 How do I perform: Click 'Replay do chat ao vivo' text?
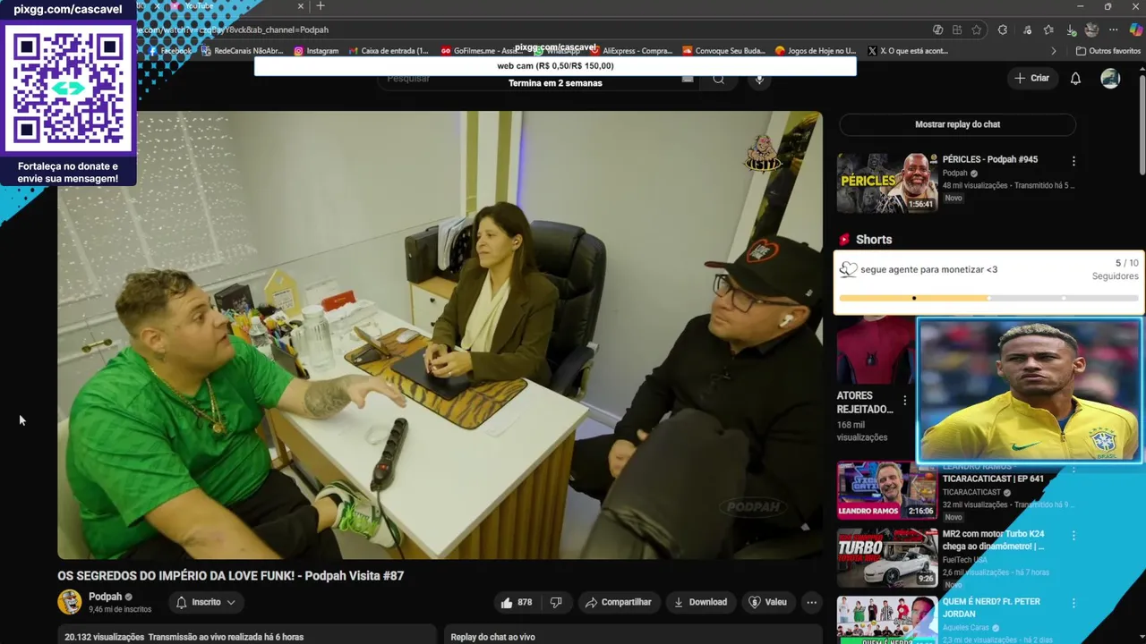pos(492,637)
